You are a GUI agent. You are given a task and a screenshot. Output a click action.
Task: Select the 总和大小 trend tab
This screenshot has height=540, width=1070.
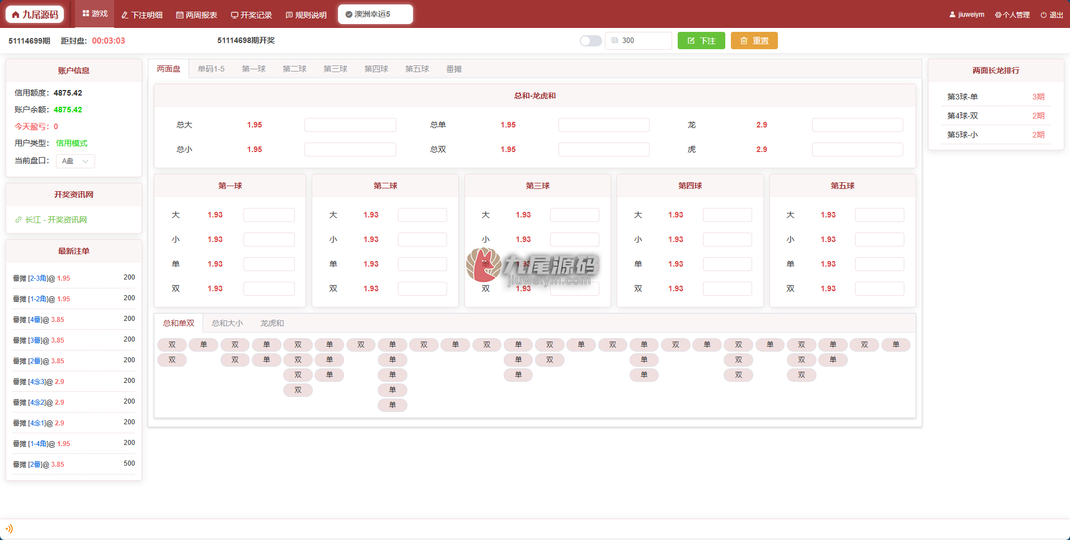point(227,323)
